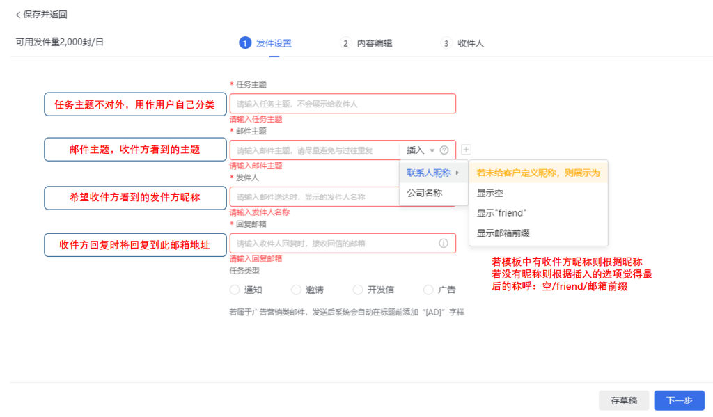The width and height of the screenshot is (713, 417).
Task: Save draft with 存草稿 button
Action: (624, 400)
